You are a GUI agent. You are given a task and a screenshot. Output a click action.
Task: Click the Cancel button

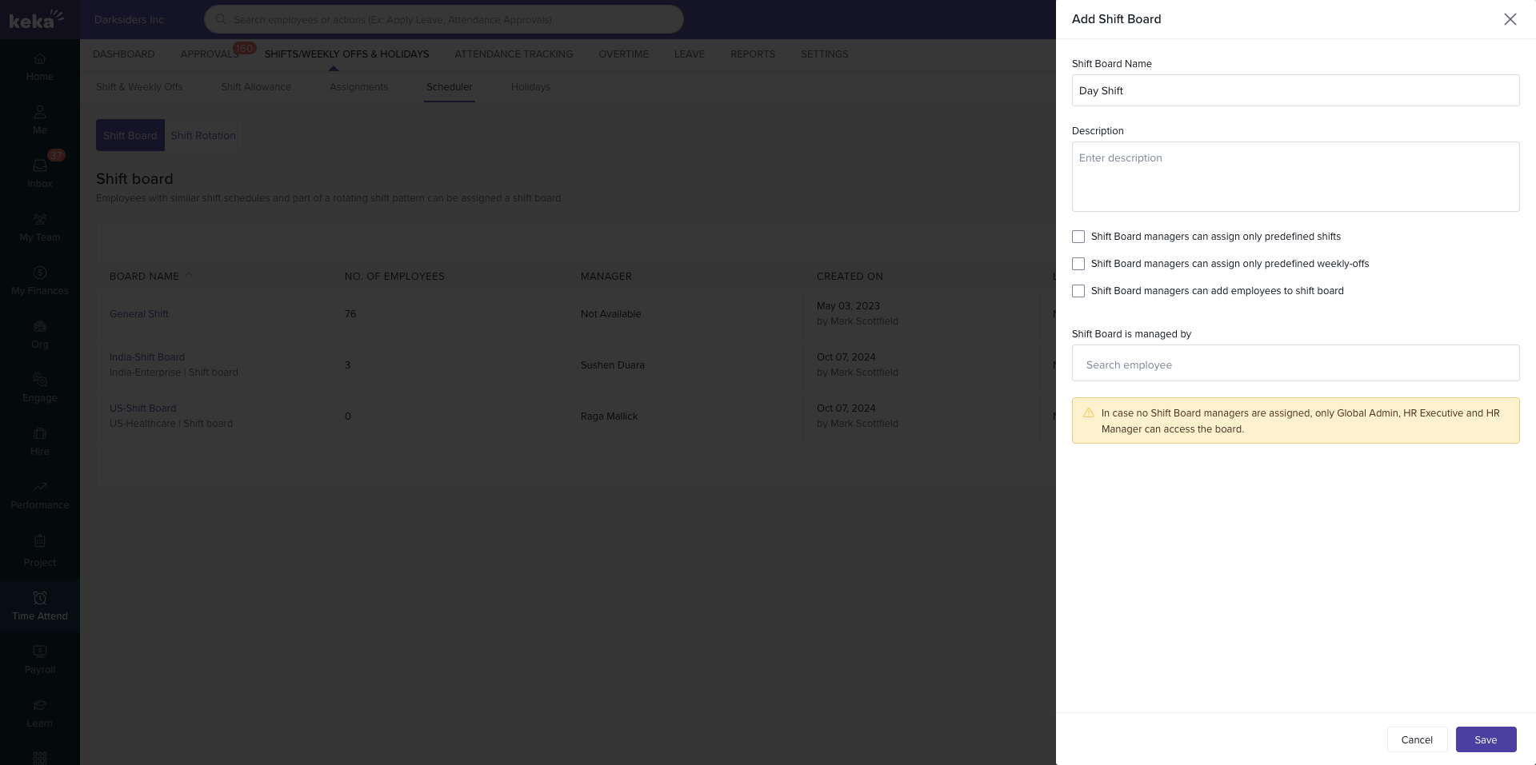(1416, 739)
